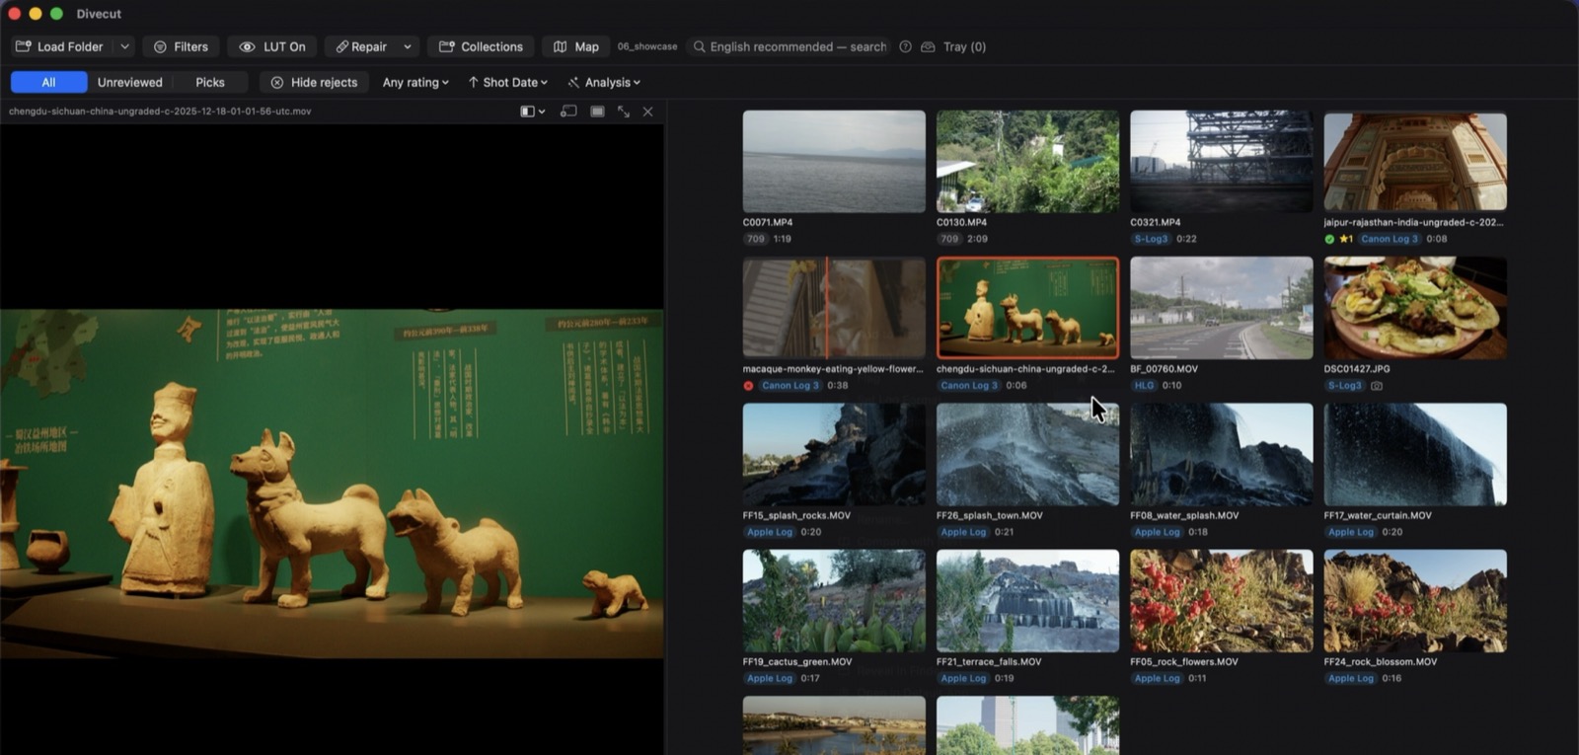Open the preview layout dropdown
The image size is (1579, 755).
[533, 112]
